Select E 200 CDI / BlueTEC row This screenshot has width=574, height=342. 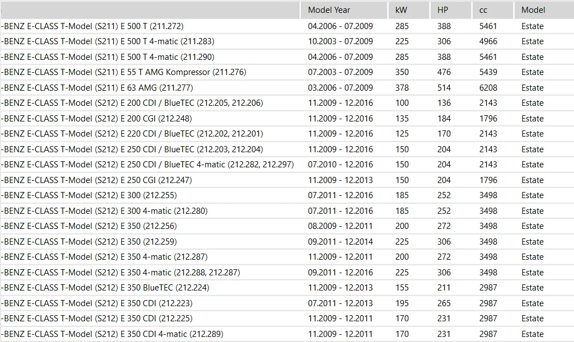click(287, 103)
